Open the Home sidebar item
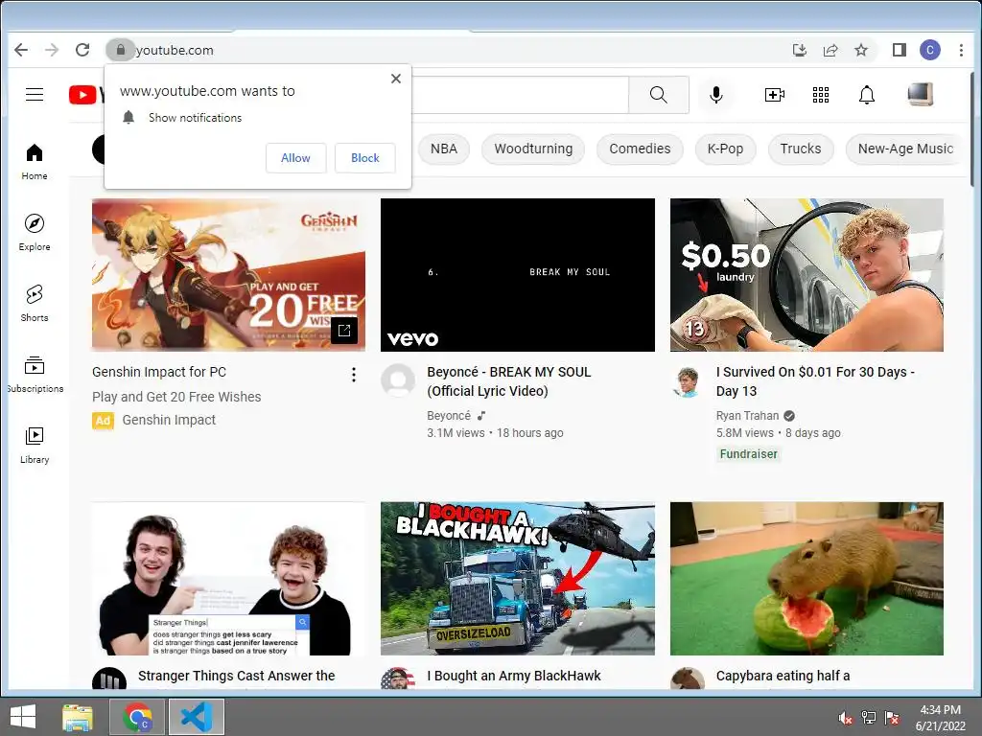Screen dimensions: 982x736 (35, 161)
